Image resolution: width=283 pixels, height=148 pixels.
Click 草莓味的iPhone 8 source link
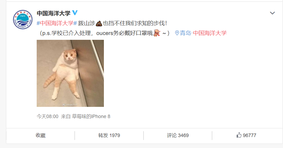91,116
